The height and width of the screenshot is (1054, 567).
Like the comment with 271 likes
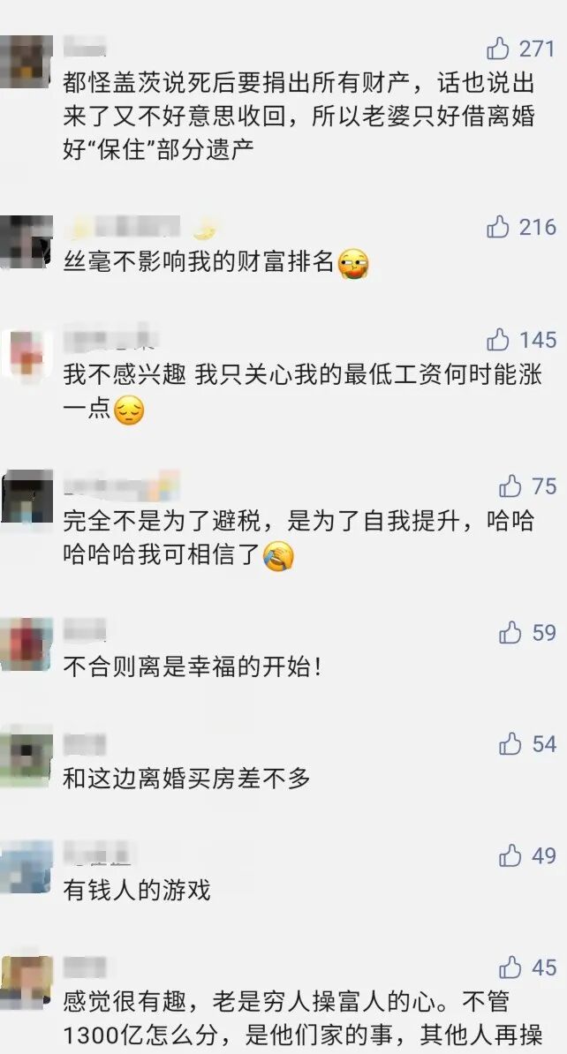(x=498, y=49)
